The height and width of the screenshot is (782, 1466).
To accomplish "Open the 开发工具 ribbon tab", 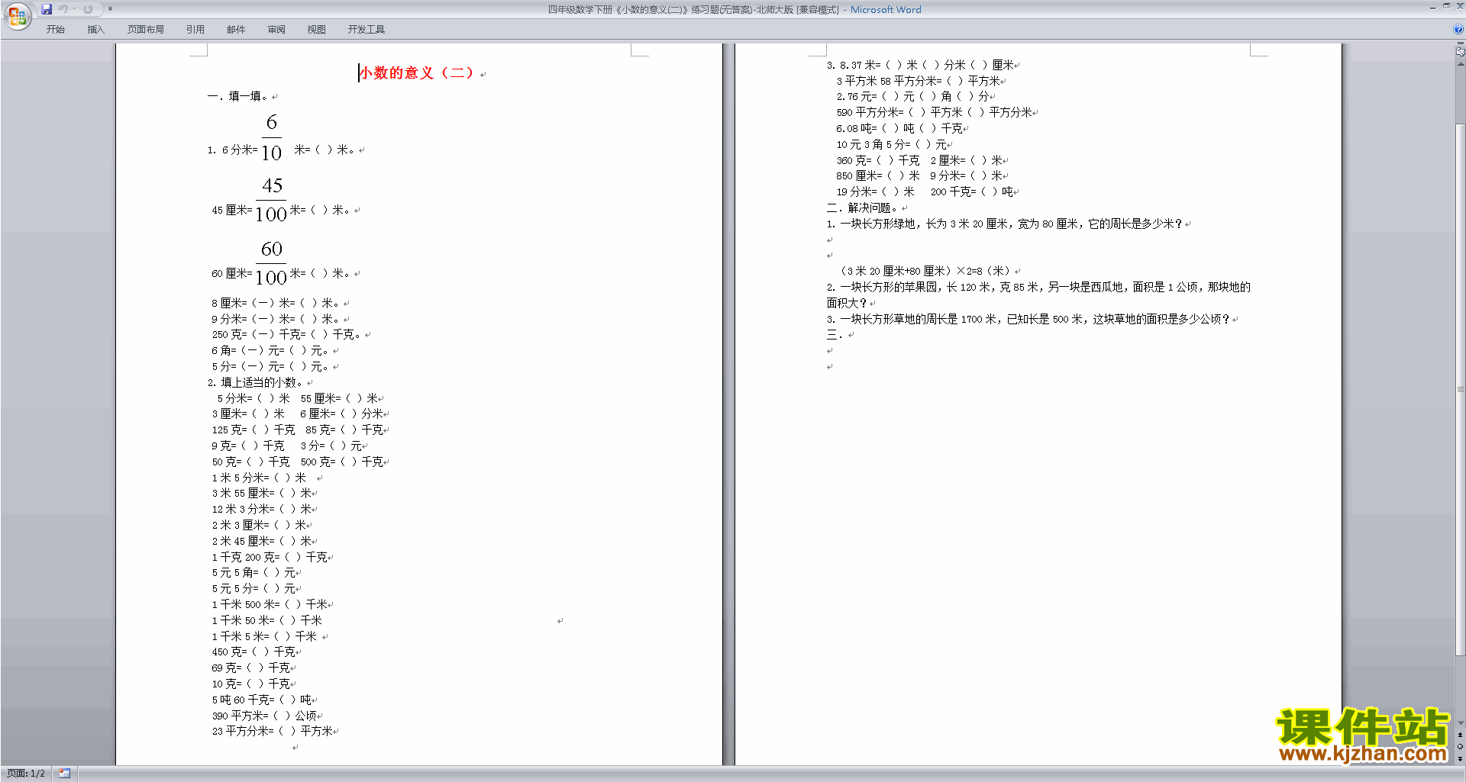I will (366, 30).
